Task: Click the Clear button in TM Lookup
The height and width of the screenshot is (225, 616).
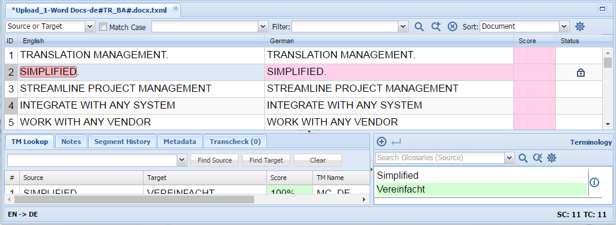Action: (x=317, y=160)
